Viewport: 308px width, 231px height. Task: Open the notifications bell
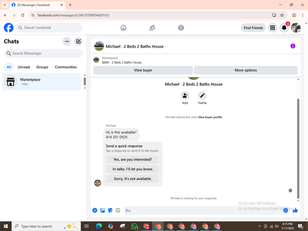pyautogui.click(x=284, y=28)
